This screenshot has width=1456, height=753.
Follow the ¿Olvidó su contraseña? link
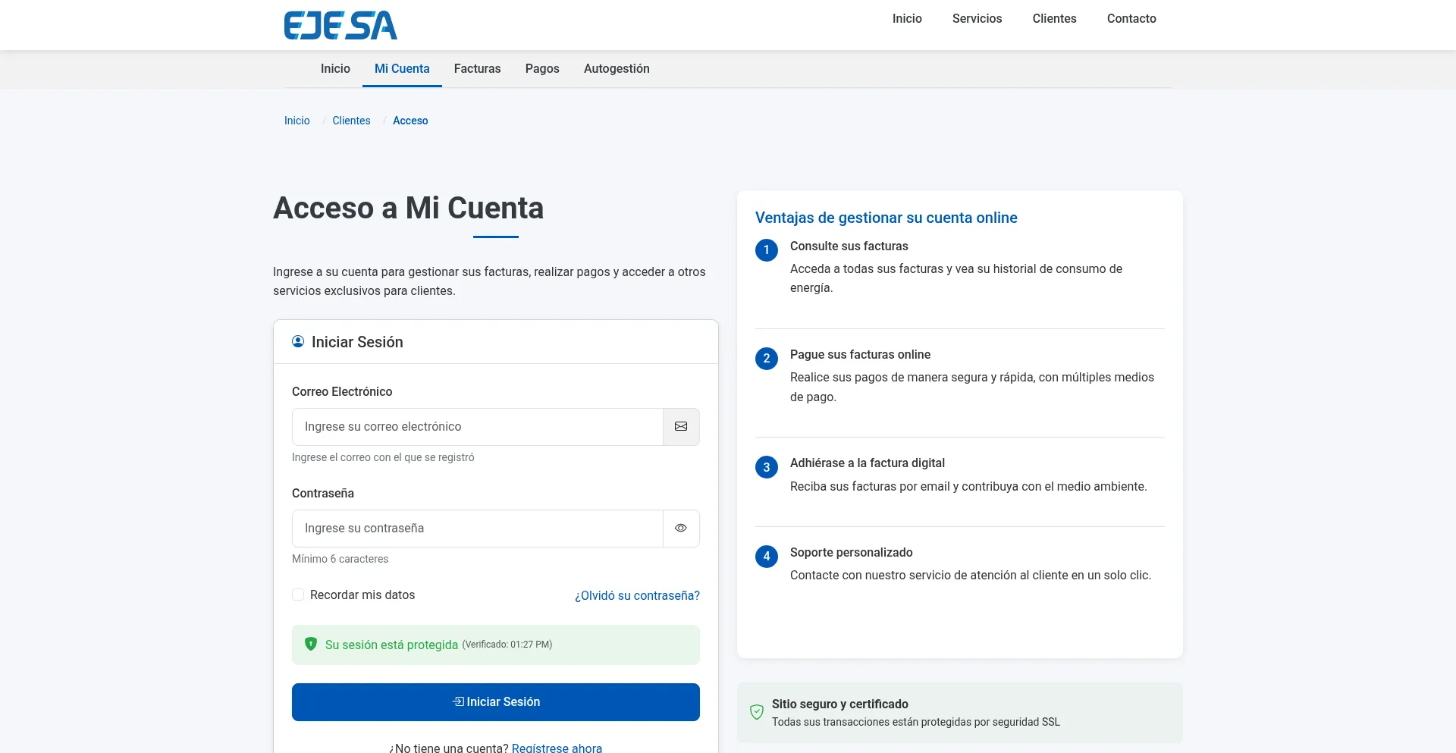(637, 596)
